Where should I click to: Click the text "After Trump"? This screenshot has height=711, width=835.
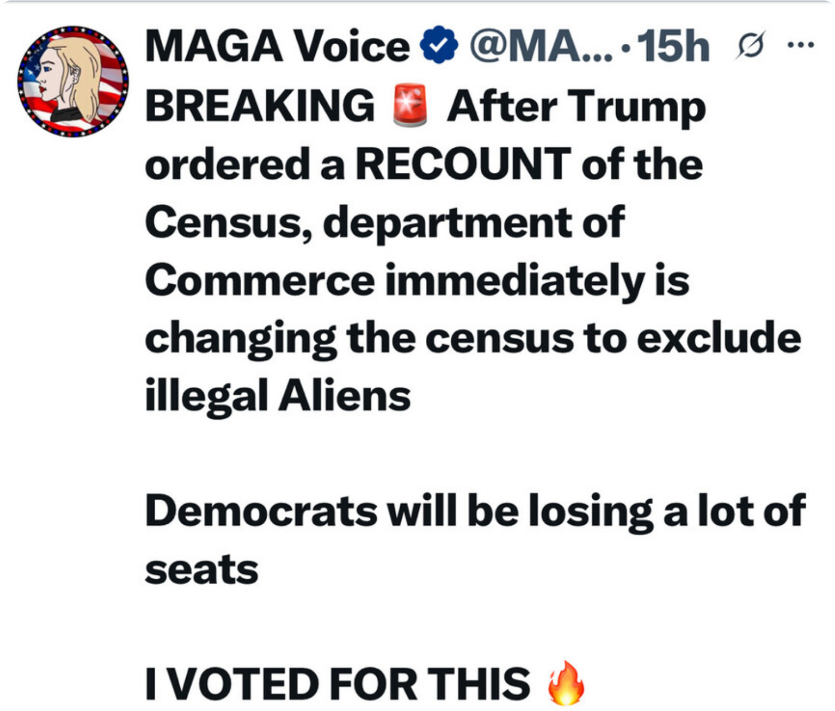576,106
